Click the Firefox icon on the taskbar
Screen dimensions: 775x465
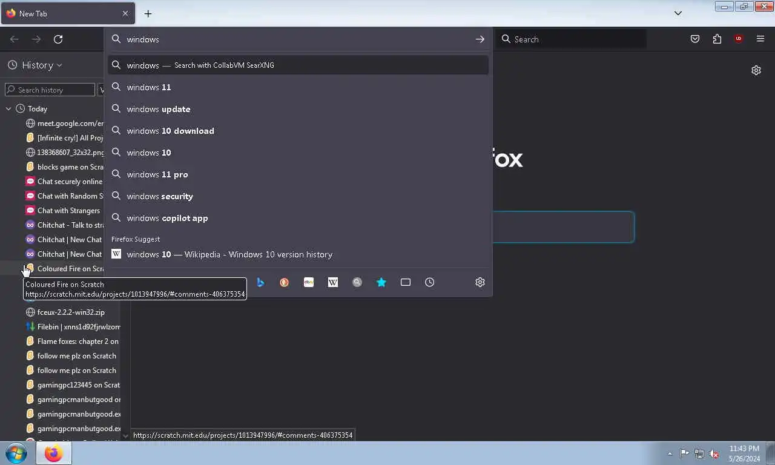click(53, 453)
